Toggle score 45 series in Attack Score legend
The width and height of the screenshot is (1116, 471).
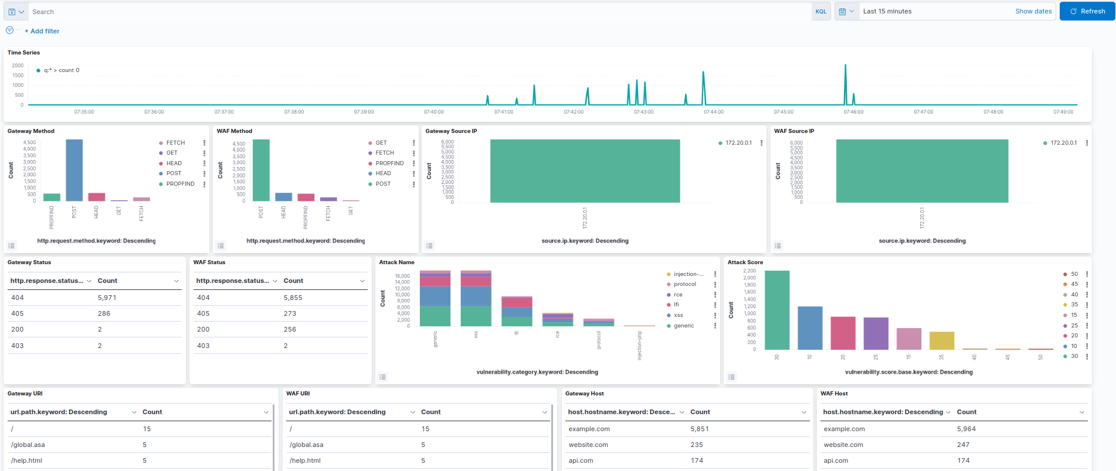tap(1074, 284)
